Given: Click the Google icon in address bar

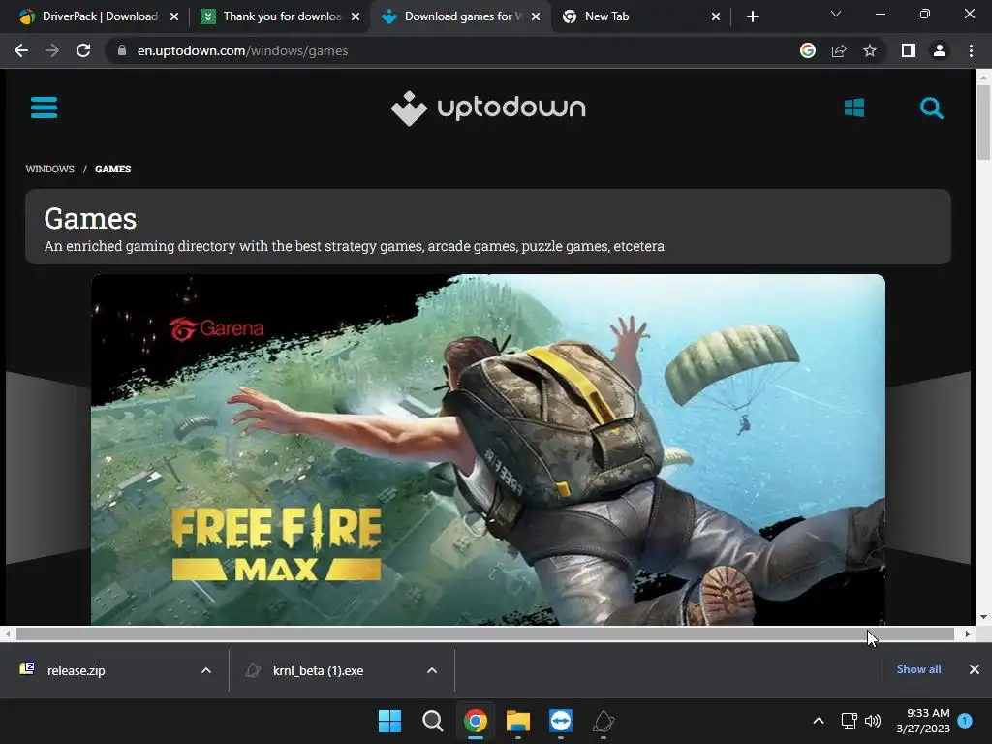Looking at the screenshot, I should (x=808, y=50).
